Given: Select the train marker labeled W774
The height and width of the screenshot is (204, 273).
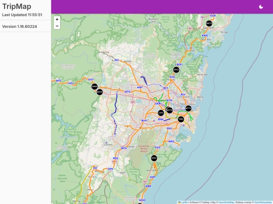Looking at the screenshot, I should 188,109.
